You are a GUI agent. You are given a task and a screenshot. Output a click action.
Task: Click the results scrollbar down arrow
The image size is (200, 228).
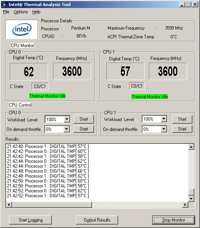click(x=191, y=199)
